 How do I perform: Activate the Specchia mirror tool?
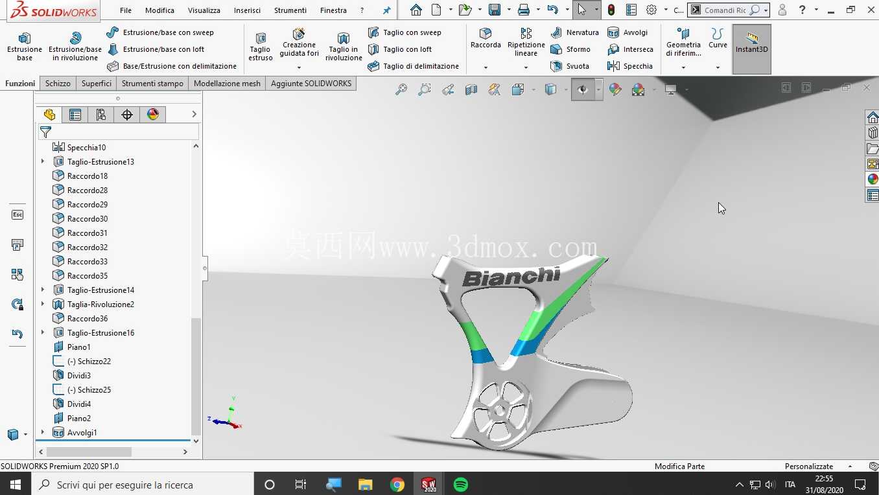click(630, 66)
